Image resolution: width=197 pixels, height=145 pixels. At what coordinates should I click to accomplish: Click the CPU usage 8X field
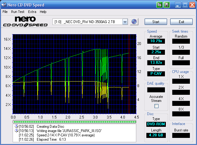pos(181,114)
